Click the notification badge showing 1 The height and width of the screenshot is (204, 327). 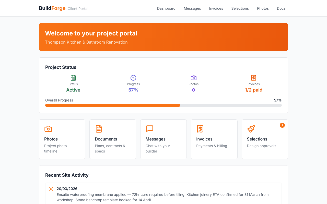pyautogui.click(x=282, y=125)
